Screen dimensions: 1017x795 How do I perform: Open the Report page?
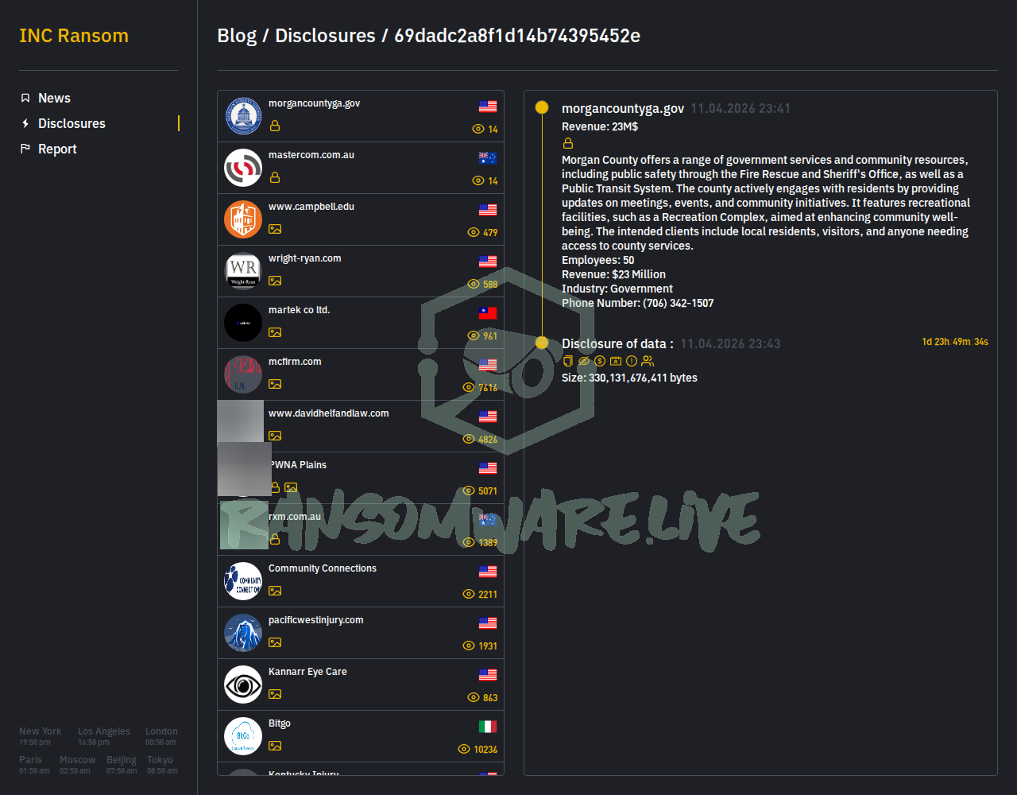[x=57, y=149]
